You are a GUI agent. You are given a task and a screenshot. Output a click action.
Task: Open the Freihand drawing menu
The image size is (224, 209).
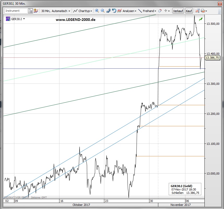(147, 11)
